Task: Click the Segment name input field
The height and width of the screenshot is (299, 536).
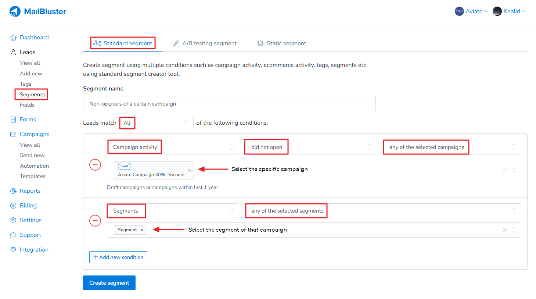Action: 229,104
